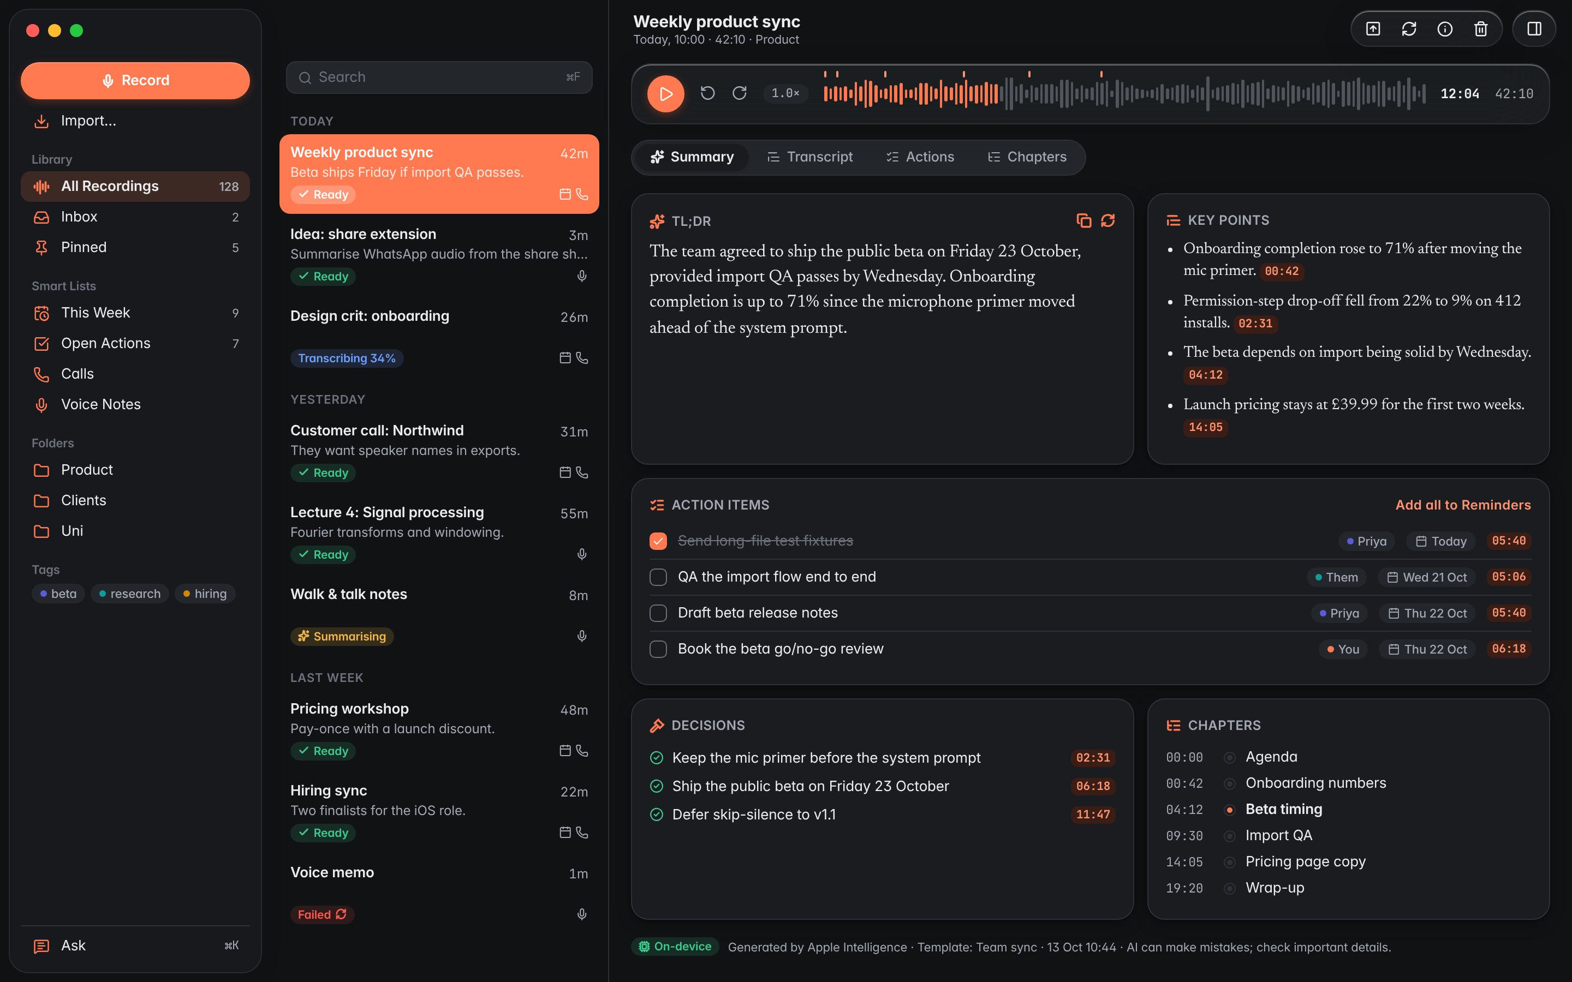The height and width of the screenshot is (982, 1572).
Task: Open the Clients folder
Action: coord(135,500)
